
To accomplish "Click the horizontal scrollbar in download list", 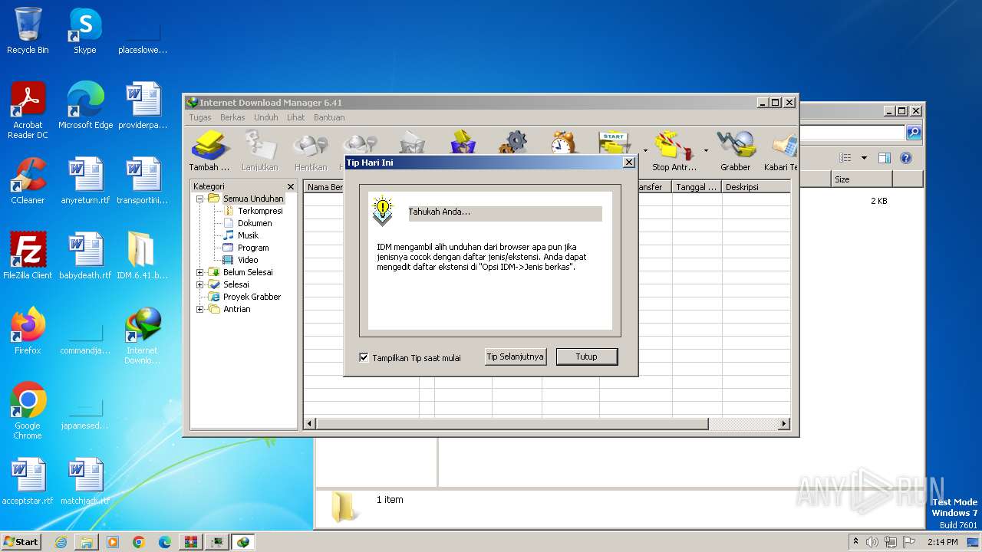I will coord(512,423).
